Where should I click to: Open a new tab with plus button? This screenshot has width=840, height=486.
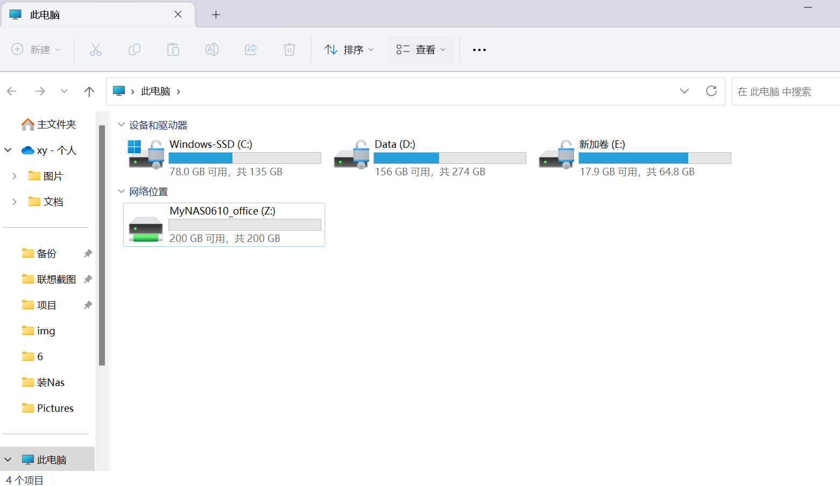(216, 15)
